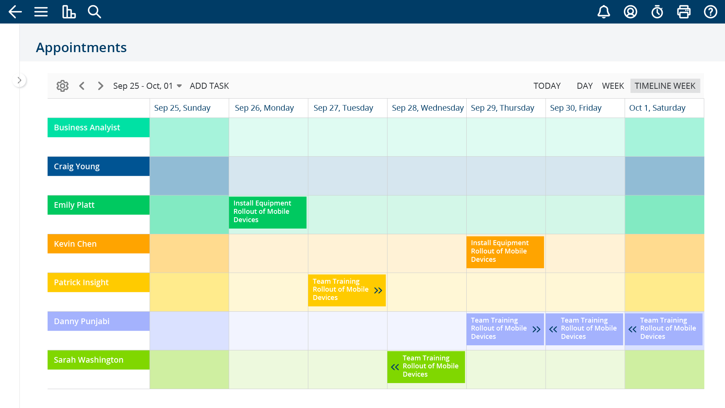Switch to DAY view tab
The height and width of the screenshot is (408, 725).
[x=584, y=86]
